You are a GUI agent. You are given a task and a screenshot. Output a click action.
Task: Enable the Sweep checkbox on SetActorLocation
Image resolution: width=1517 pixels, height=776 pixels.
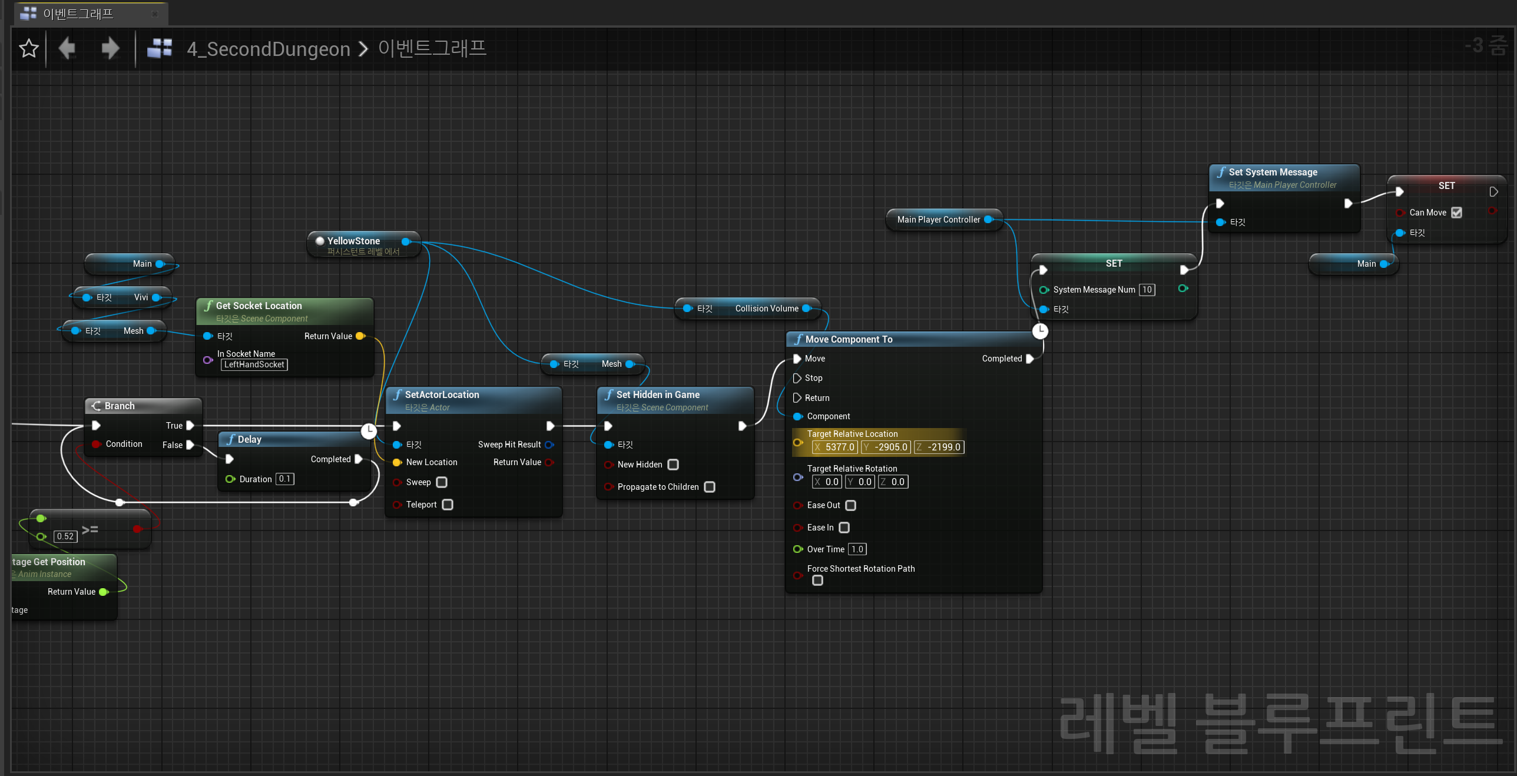[440, 482]
